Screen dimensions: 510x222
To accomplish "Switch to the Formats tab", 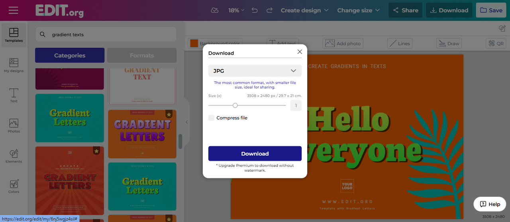I will tap(142, 55).
